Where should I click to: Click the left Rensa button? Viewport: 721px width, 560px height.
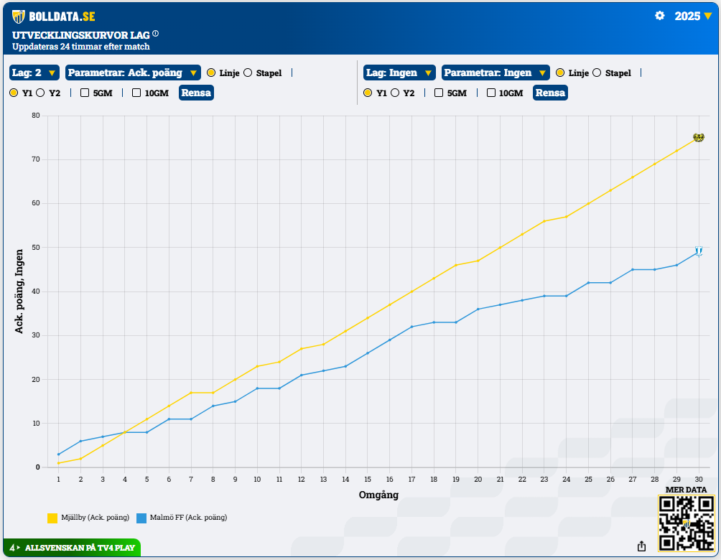click(196, 93)
